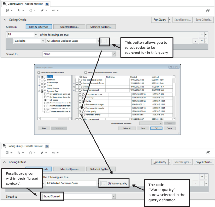Collapse the Natural environment code node
215x207 pixels.
[74, 90]
